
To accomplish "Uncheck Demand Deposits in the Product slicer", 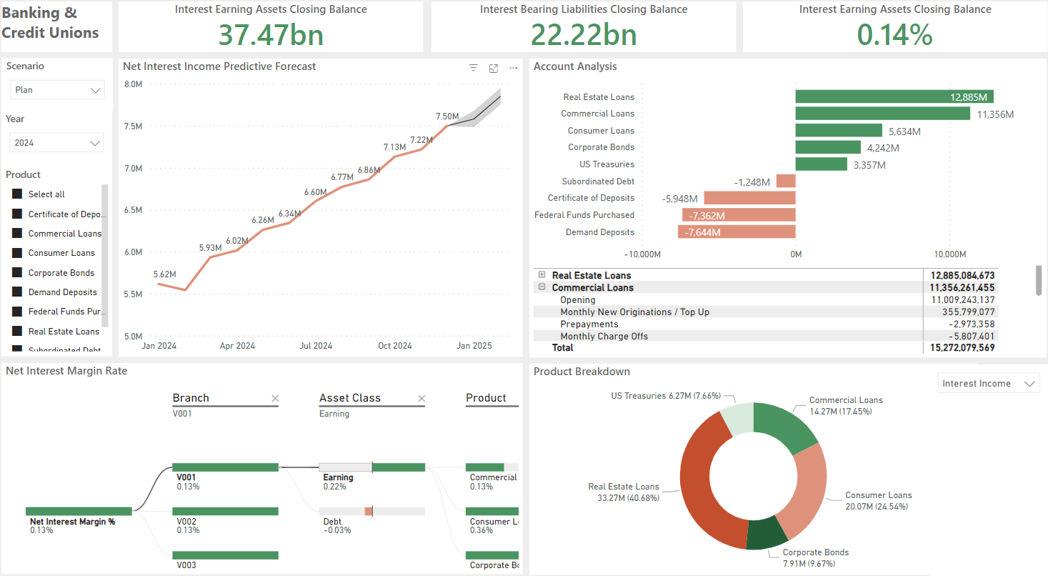I will coord(18,292).
